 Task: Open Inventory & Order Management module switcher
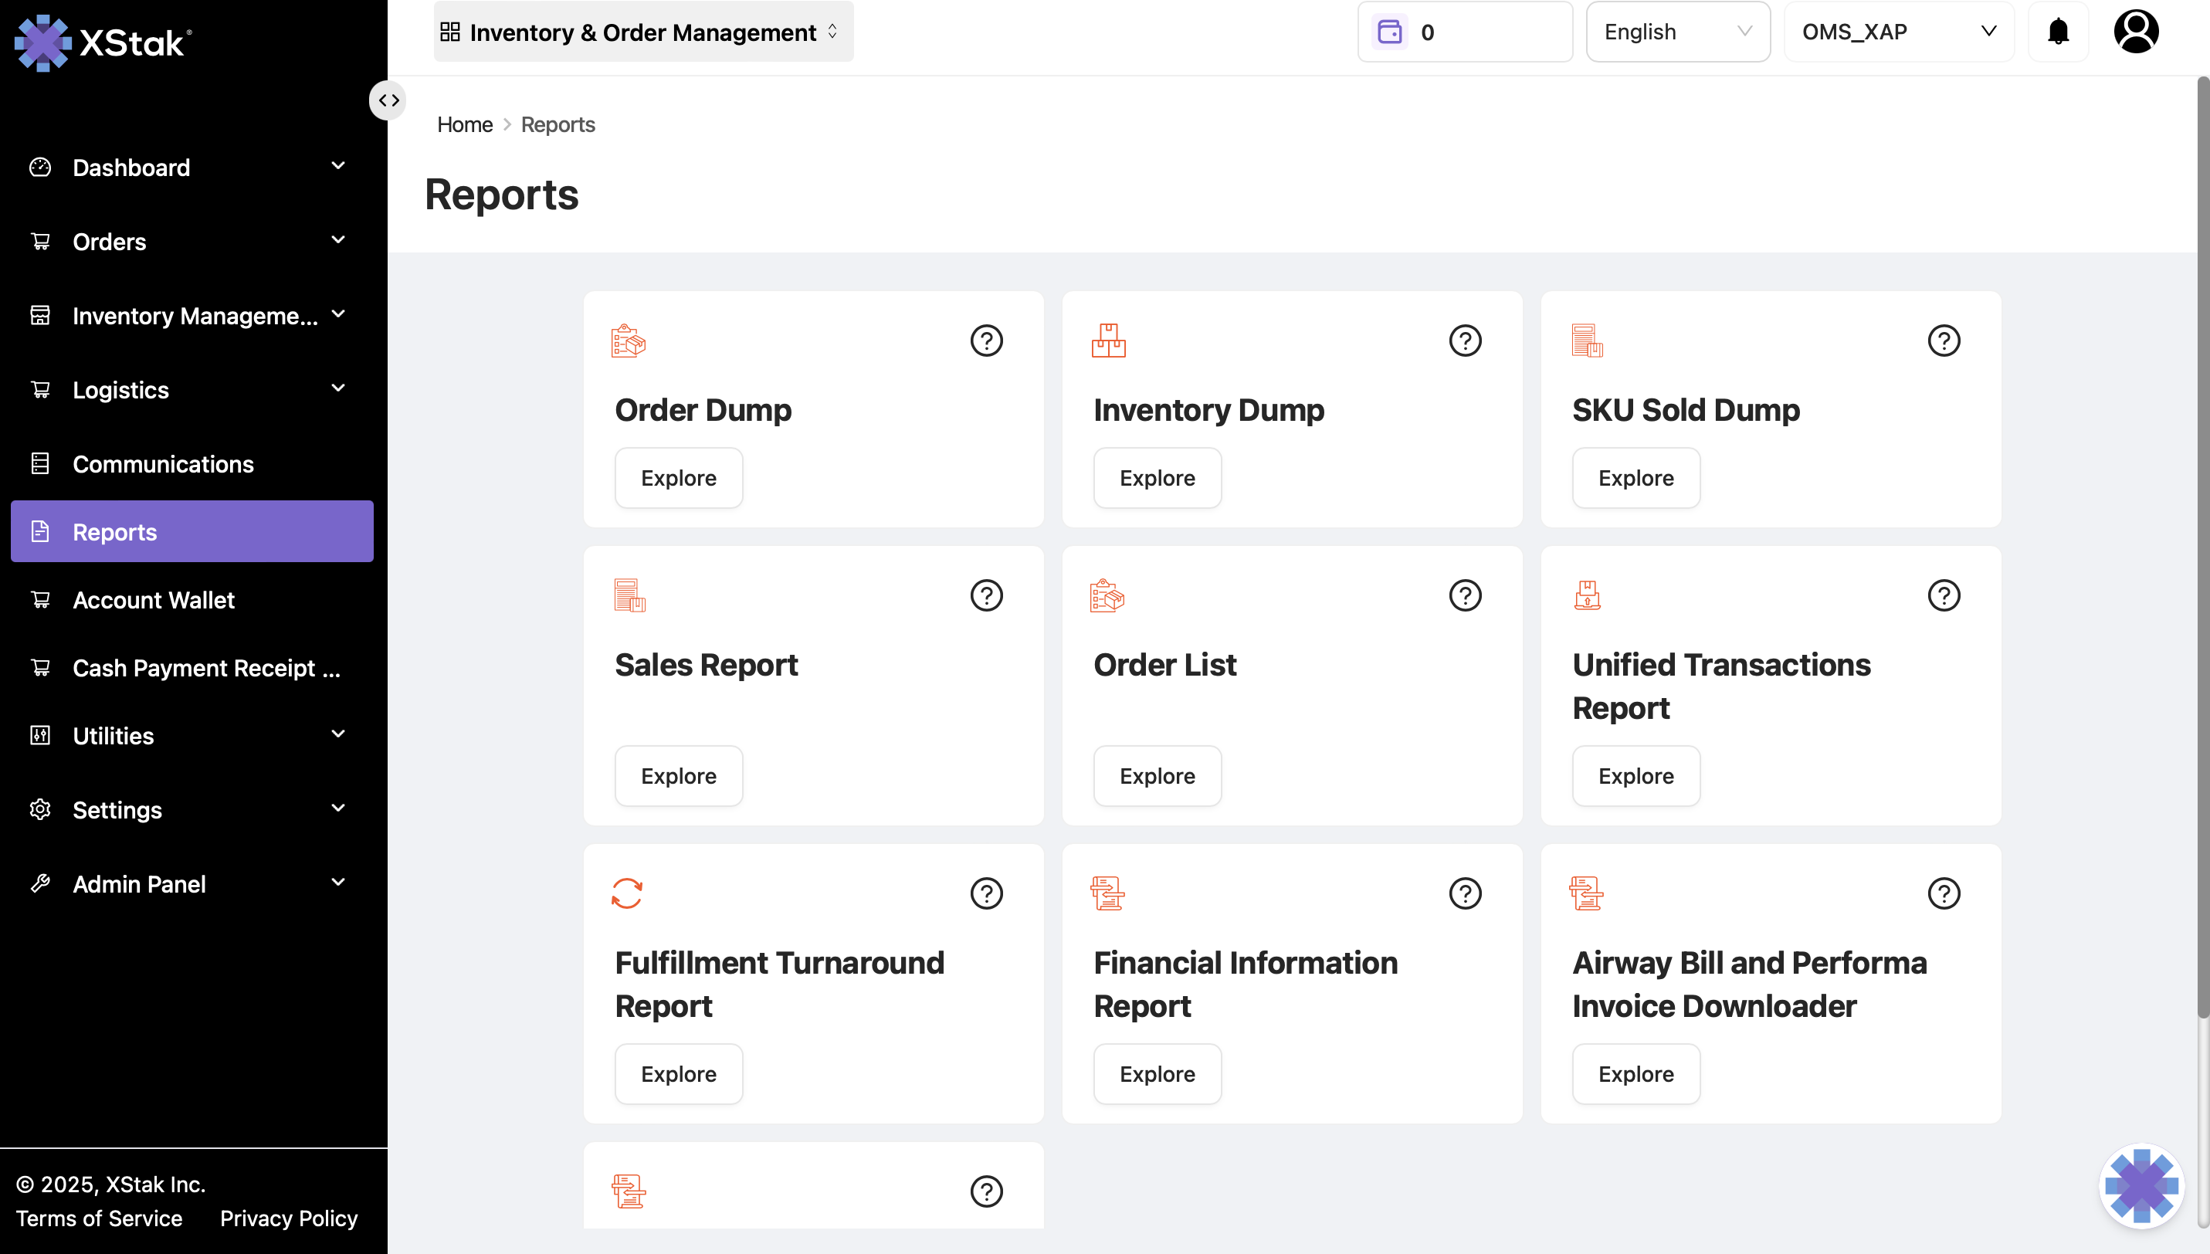coord(642,32)
